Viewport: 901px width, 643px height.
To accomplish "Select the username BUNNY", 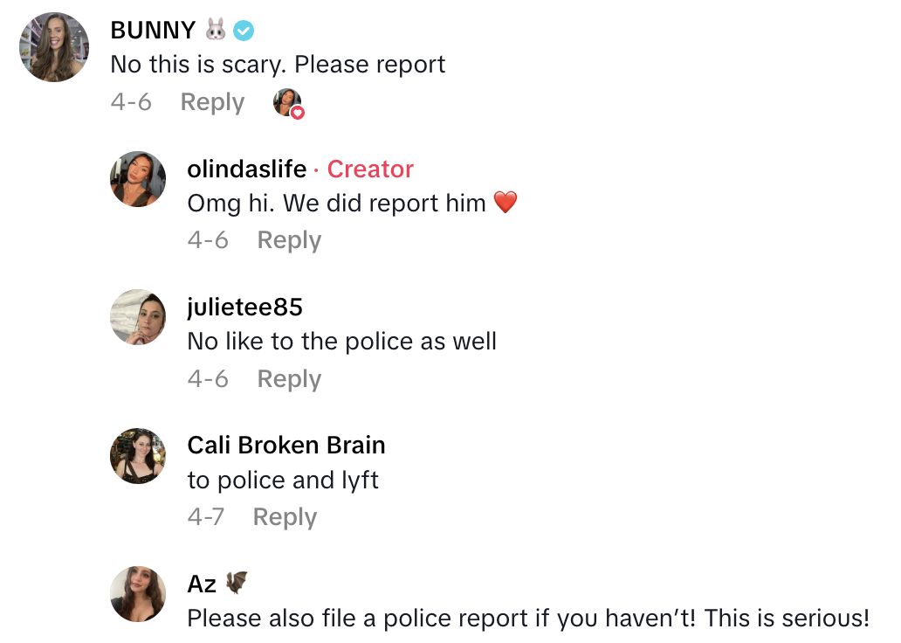I will click(x=153, y=30).
